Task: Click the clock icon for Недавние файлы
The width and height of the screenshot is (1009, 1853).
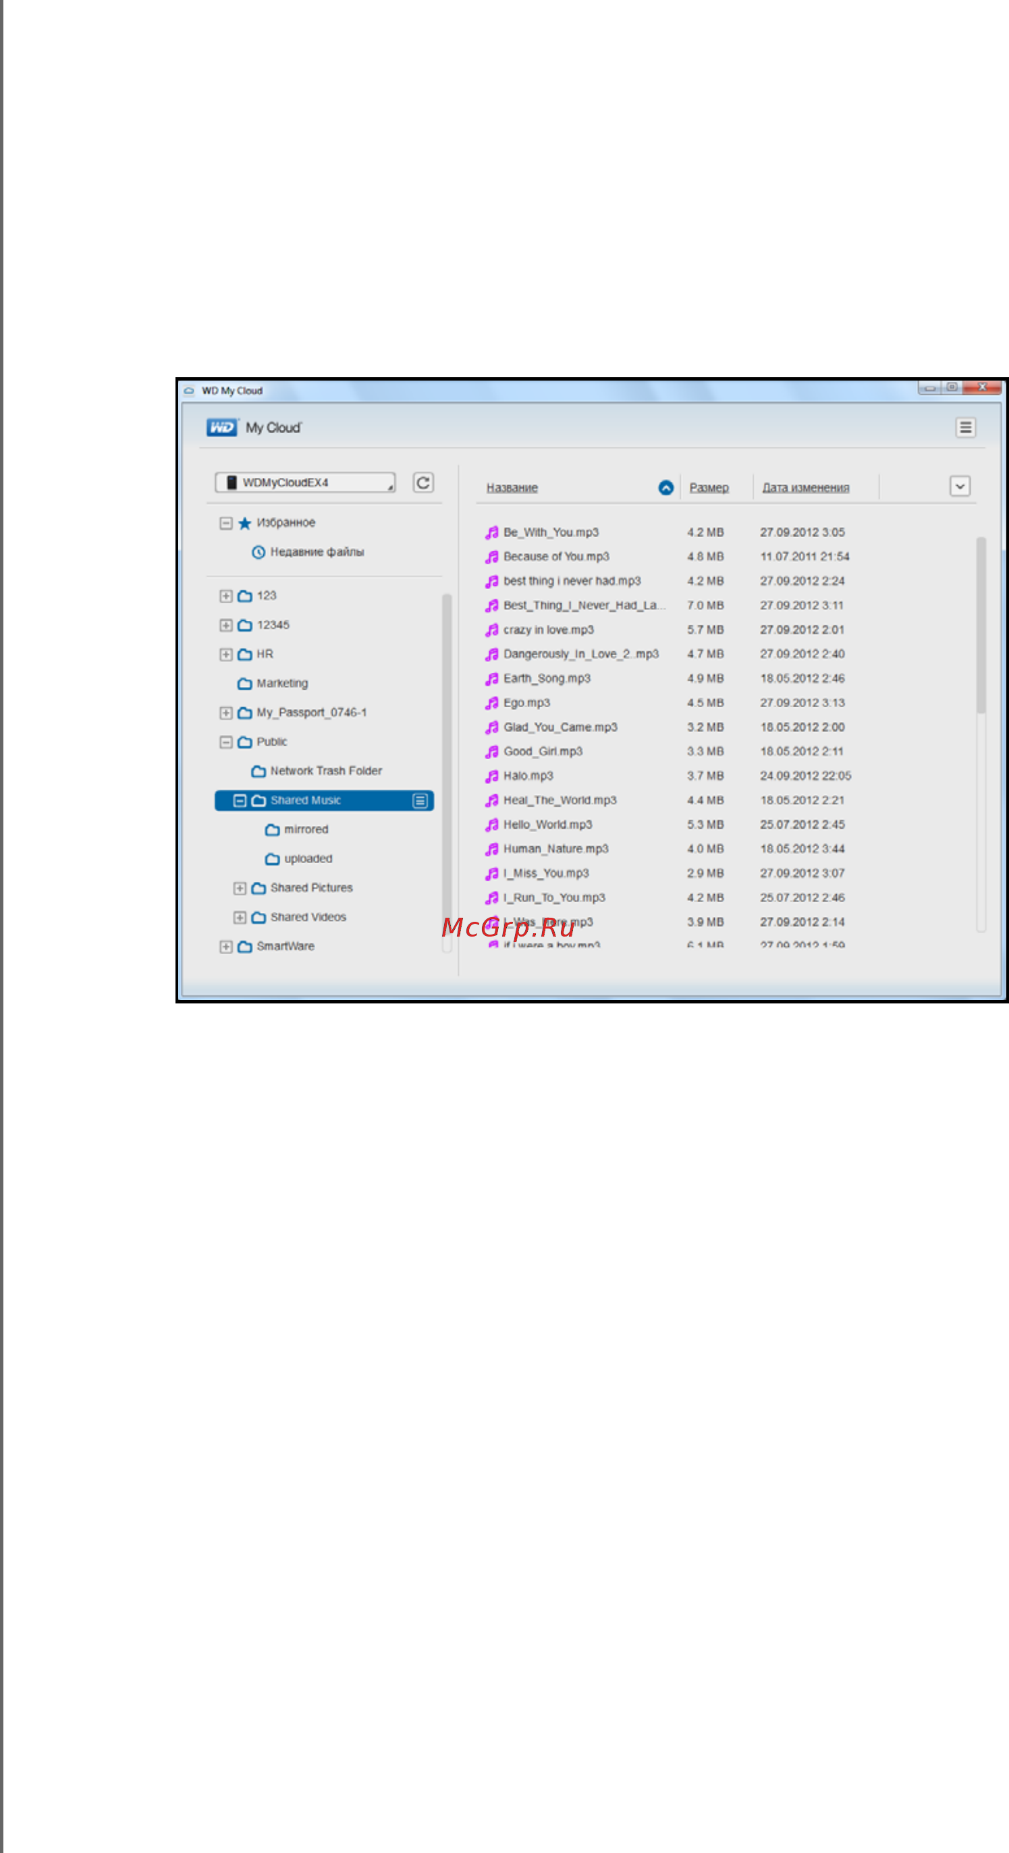Action: pyautogui.click(x=258, y=553)
